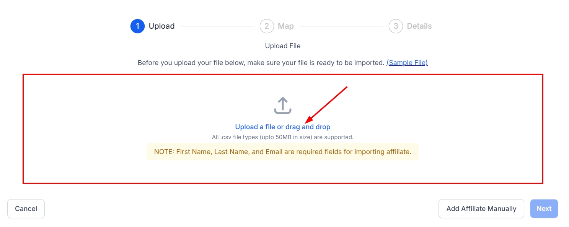Click the 'Before you upload your file' instruction
The width and height of the screenshot is (569, 227).
pos(261,63)
